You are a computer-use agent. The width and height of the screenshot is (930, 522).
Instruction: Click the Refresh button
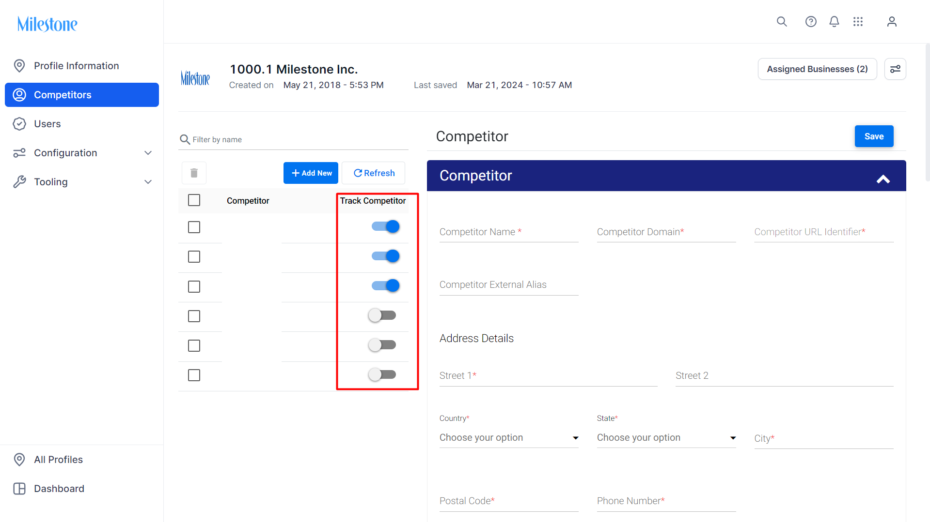(x=373, y=173)
